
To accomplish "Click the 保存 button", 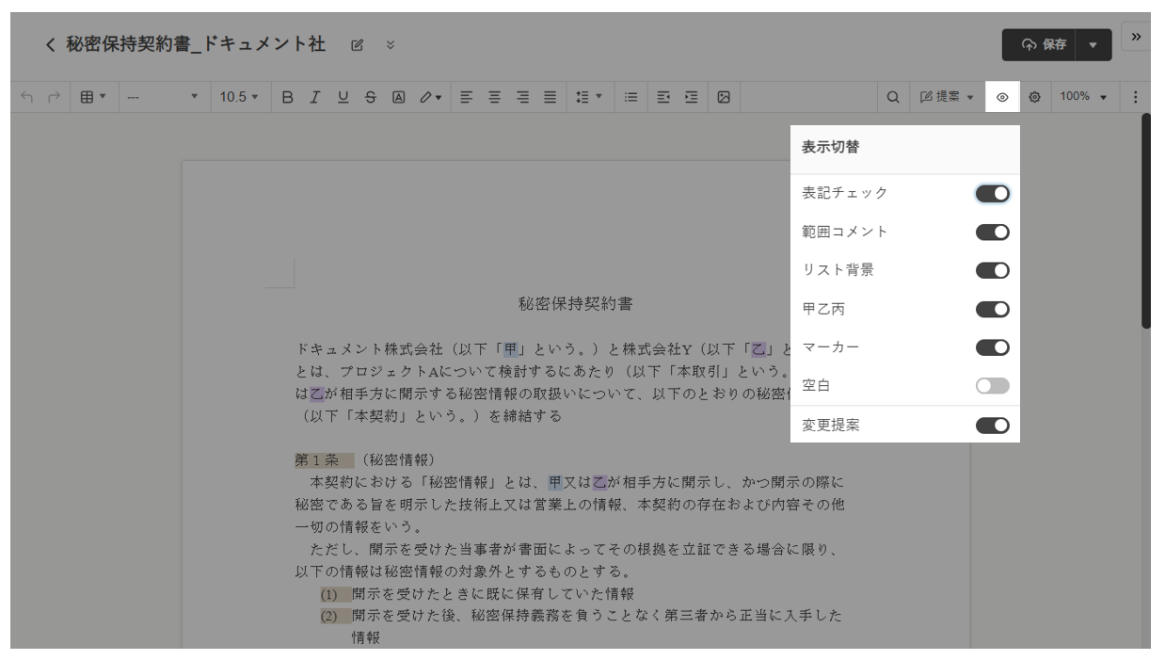I will pos(1043,44).
